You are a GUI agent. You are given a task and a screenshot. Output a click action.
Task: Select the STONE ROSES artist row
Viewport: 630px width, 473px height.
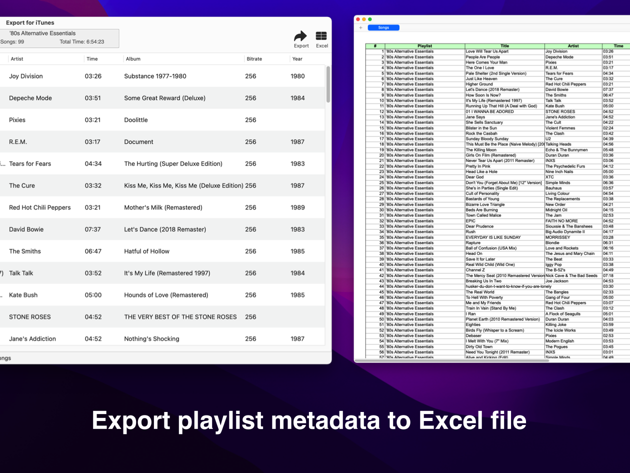coord(162,317)
